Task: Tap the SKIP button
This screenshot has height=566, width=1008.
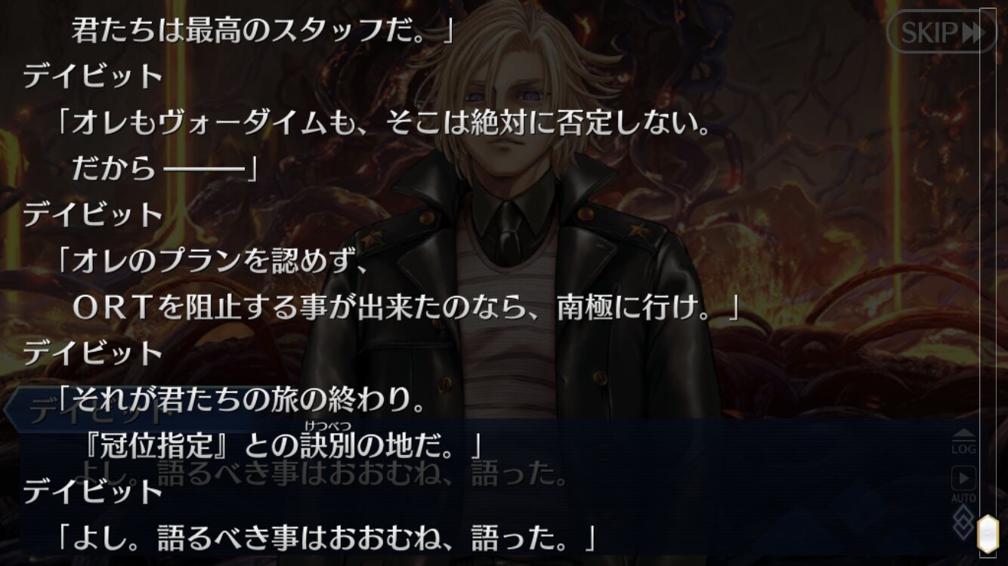Action: point(942,32)
